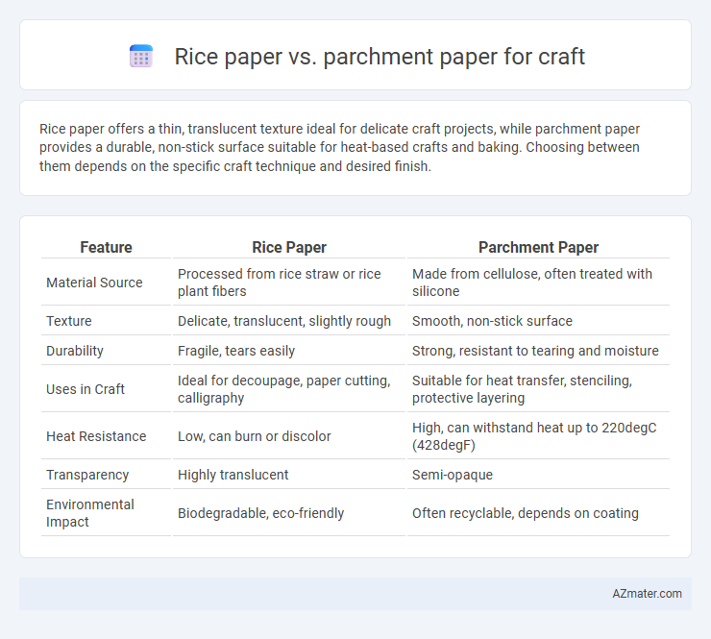This screenshot has width=711, height=639.
Task: Click 'Often recyclable, depends on coating' cell
Action: tap(526, 513)
